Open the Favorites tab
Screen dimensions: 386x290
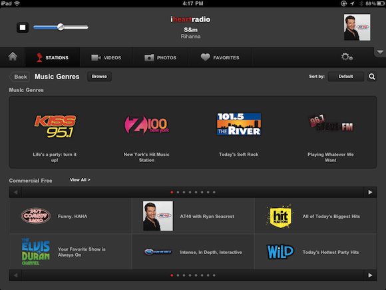(x=220, y=57)
